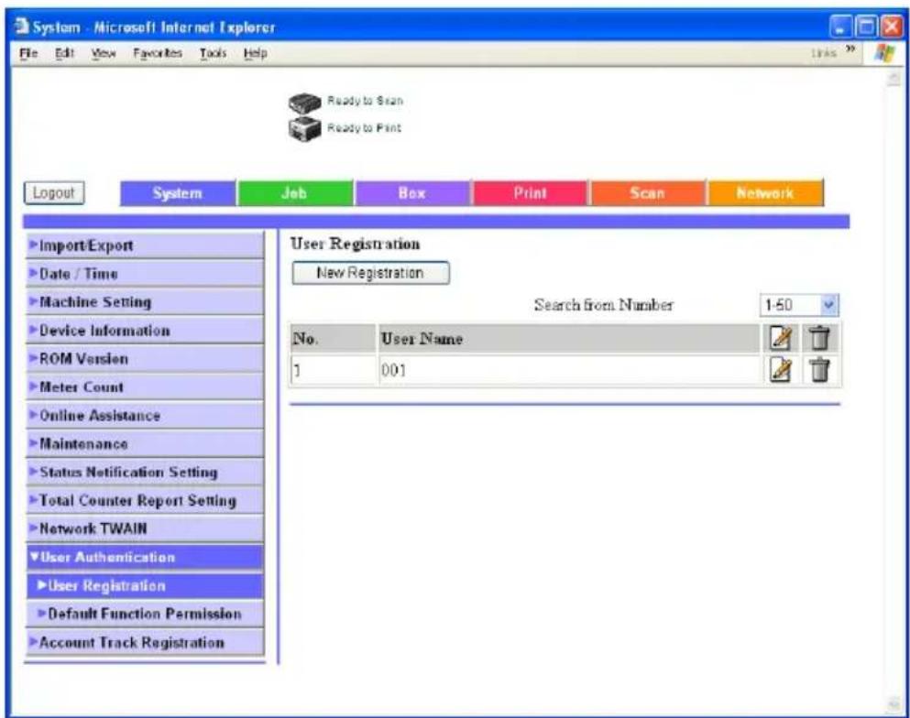Click the Ready to Print status text
Screen dimensions: 910x718
pos(364,128)
